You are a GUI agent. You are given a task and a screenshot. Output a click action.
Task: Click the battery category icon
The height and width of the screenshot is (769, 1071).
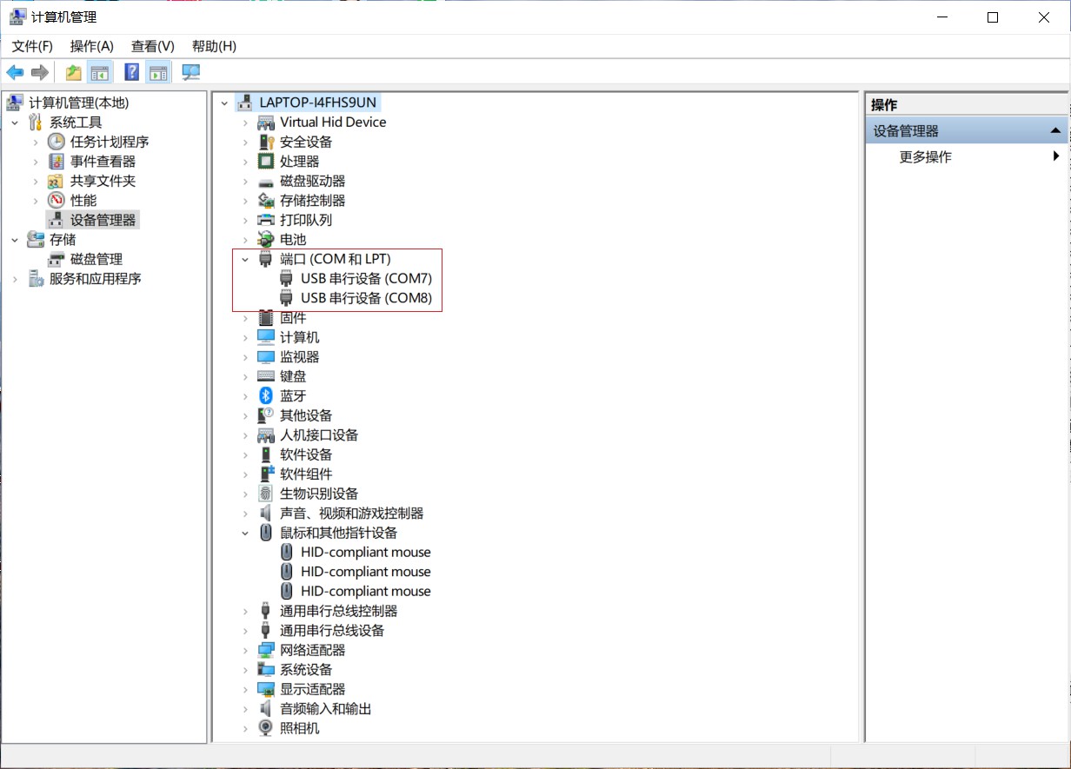click(266, 240)
